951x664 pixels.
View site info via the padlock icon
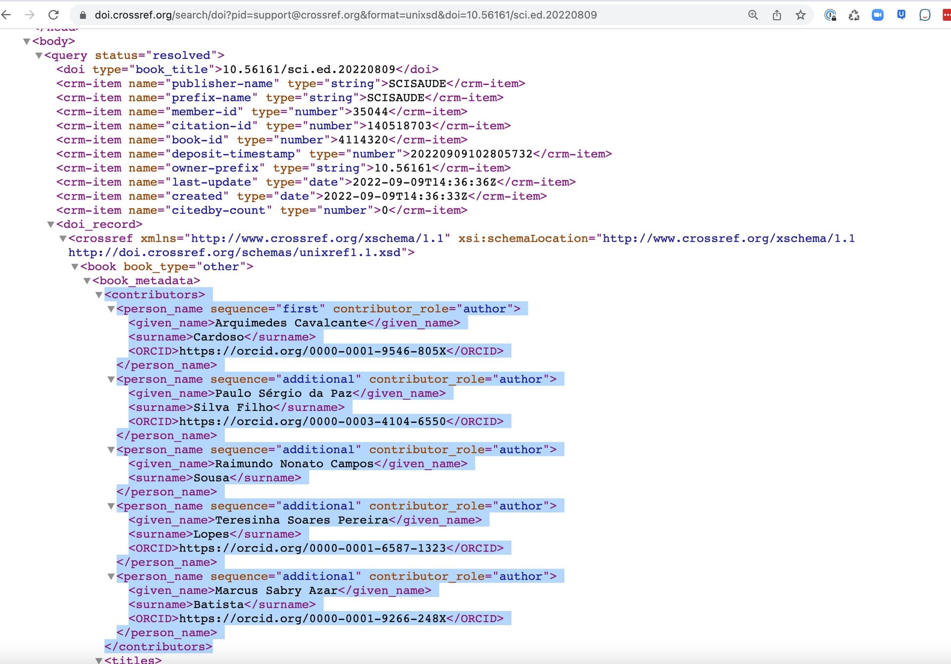[x=83, y=15]
